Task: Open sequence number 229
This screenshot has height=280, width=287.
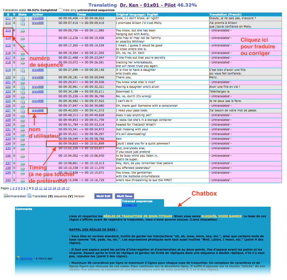Action: [x=8, y=120]
